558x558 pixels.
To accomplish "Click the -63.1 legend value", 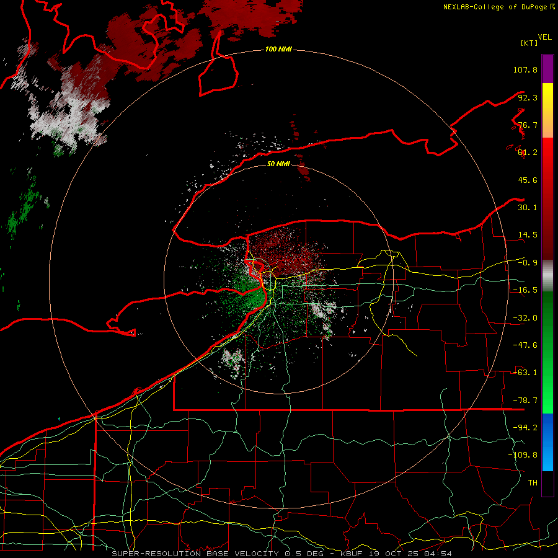I will coord(525,373).
